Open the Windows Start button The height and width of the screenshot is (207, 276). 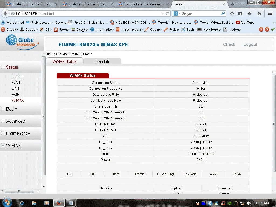7,202
